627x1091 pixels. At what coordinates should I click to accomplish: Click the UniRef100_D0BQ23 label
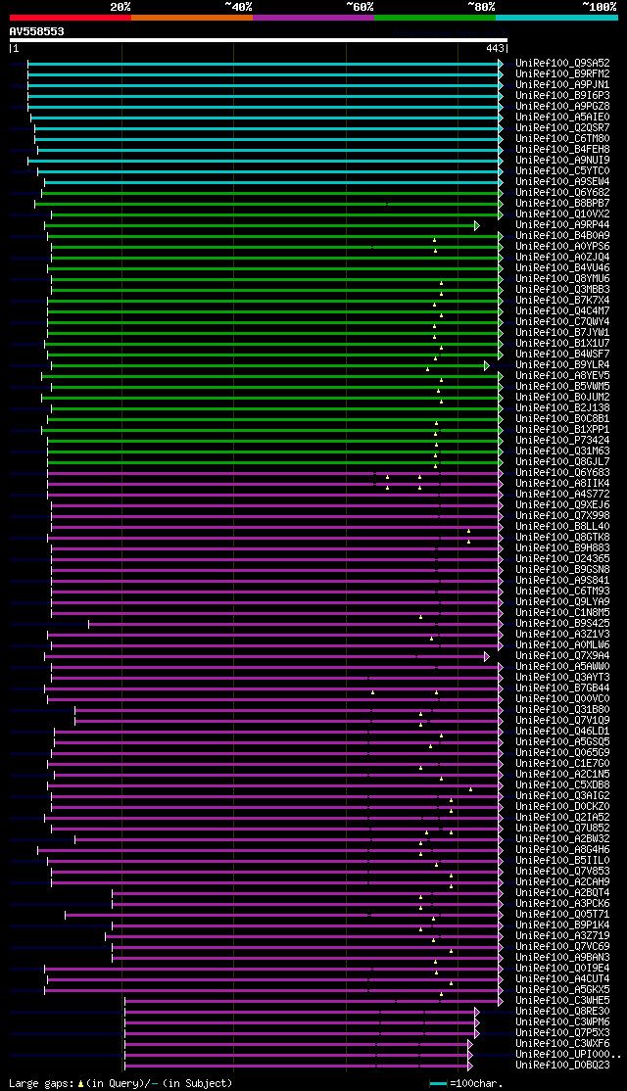(x=562, y=1066)
